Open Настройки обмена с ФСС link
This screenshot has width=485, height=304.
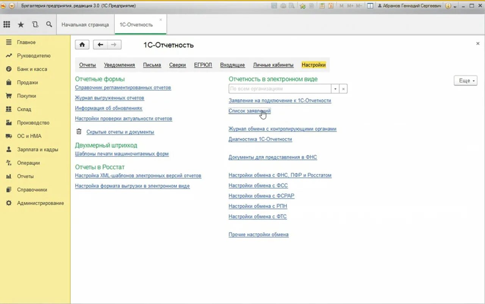pos(258,186)
